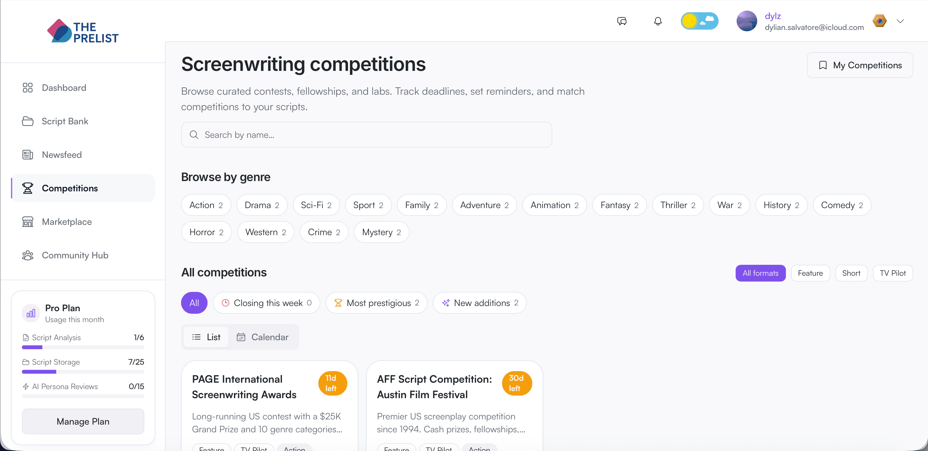Expand the account dropdown chevron
928x451 pixels.
pos(900,21)
